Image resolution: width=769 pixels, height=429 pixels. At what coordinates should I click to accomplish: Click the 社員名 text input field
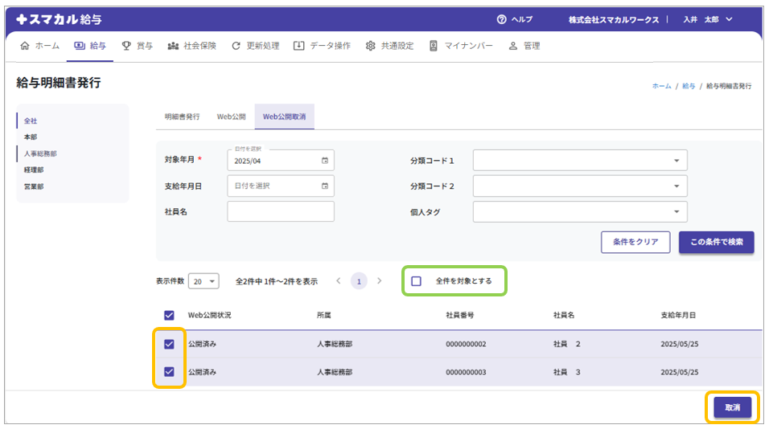click(x=280, y=212)
